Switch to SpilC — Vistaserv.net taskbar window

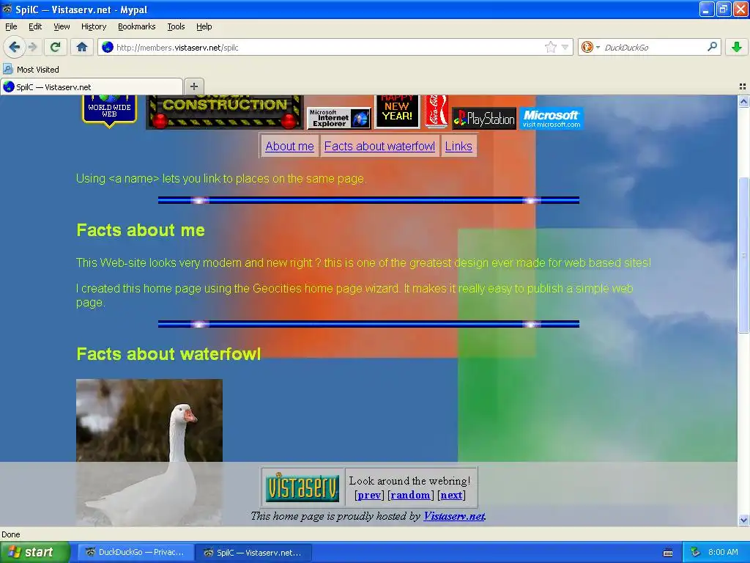coord(254,552)
